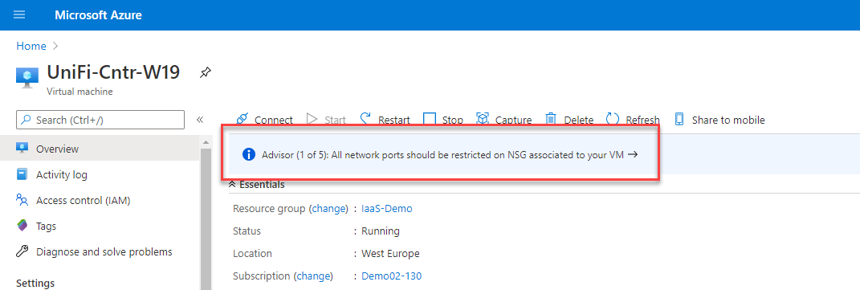Refresh the overview page
Image resolution: width=860 pixels, height=290 pixels.
[633, 120]
